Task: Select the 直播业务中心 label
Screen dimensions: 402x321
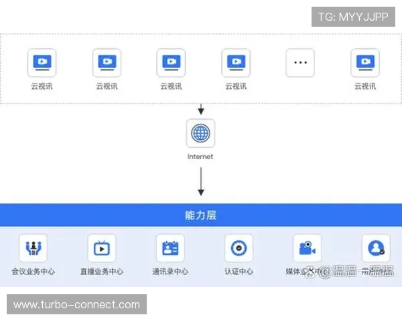Action: click(x=102, y=272)
